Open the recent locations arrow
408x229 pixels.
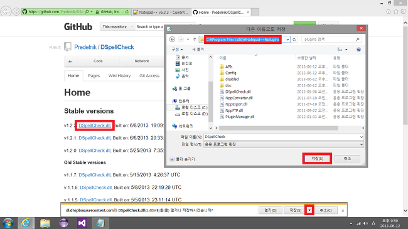click(x=188, y=40)
